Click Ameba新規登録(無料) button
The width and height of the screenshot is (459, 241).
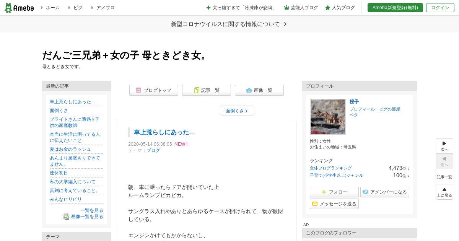pos(395,8)
